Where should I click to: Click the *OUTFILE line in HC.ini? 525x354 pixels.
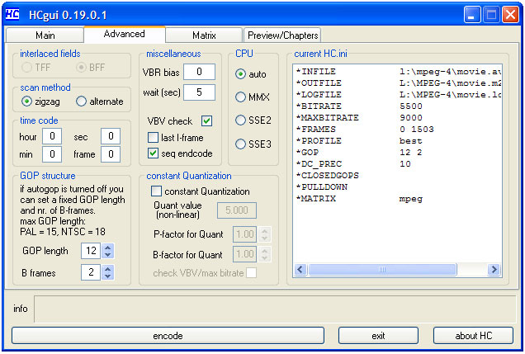(x=397, y=83)
